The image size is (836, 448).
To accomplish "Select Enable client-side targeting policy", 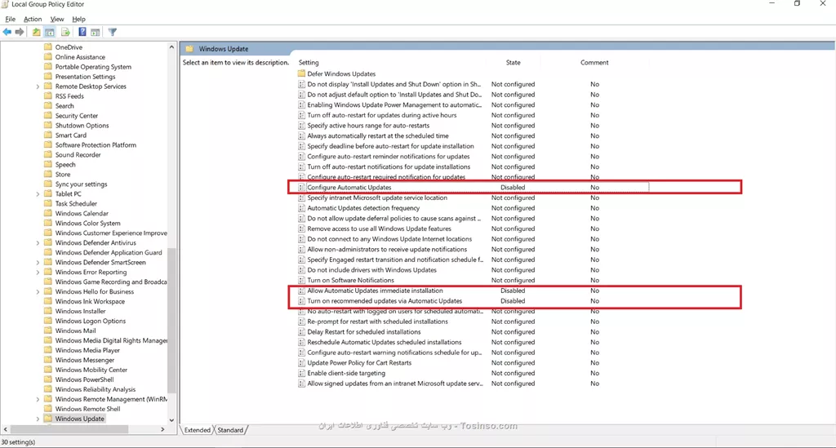I will (x=346, y=374).
